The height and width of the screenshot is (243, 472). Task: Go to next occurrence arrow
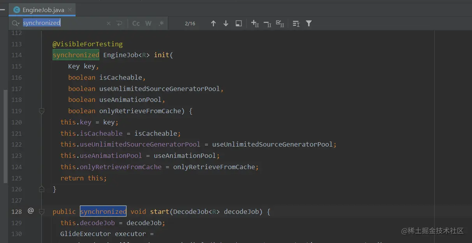coord(225,23)
